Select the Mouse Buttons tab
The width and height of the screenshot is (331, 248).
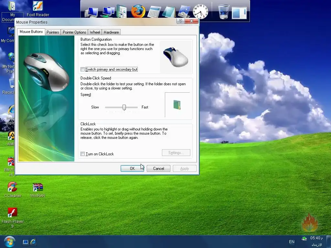click(31, 32)
